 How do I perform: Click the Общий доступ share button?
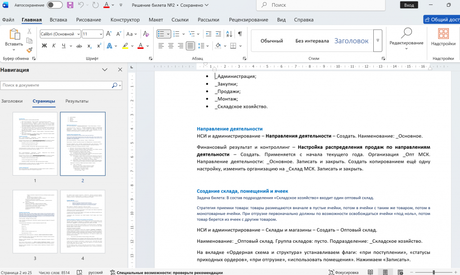pos(442,20)
